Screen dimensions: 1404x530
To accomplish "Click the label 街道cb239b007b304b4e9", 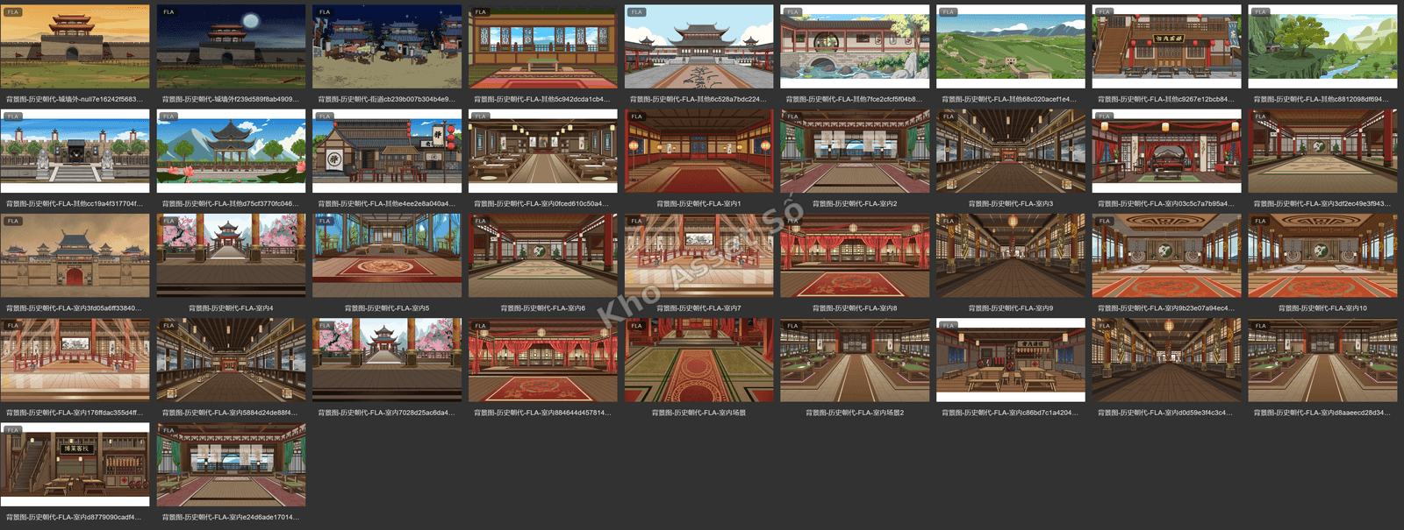I will tap(387, 100).
